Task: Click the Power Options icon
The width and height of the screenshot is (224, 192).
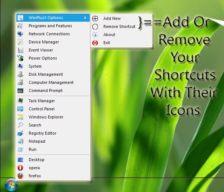Action: [20, 58]
